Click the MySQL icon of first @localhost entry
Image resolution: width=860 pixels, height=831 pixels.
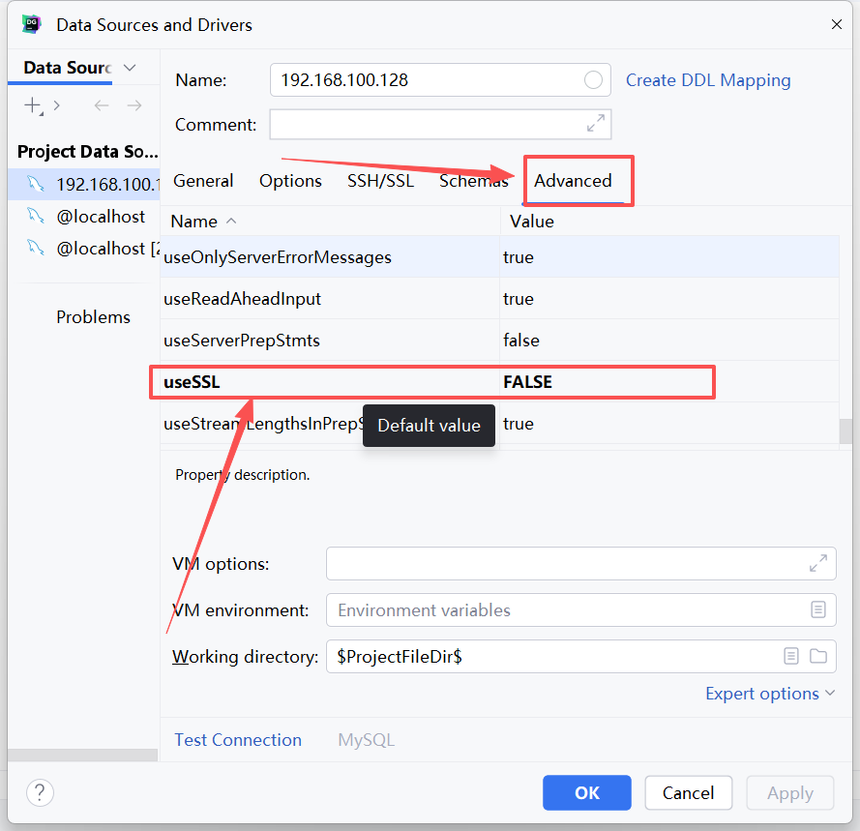[x=36, y=216]
